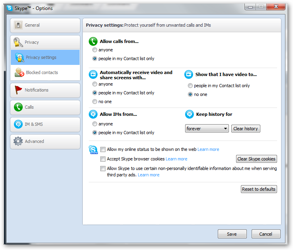
Task: Click green phone icon beside Allow calls from
Action: click(93, 41)
